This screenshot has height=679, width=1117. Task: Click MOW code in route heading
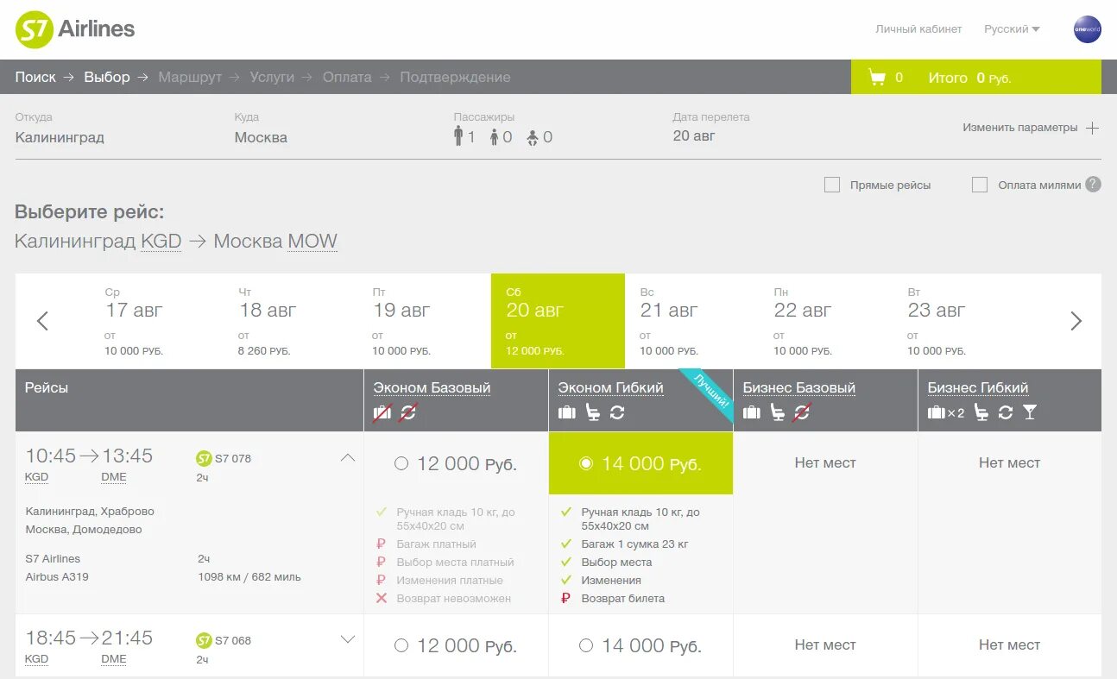(312, 242)
